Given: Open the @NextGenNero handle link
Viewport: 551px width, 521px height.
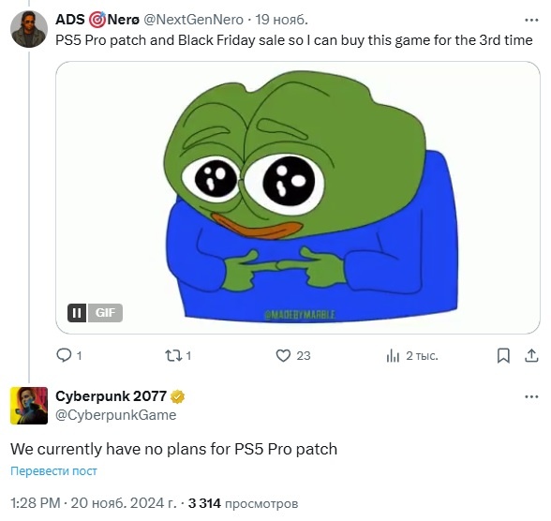Looking at the screenshot, I should 194,20.
